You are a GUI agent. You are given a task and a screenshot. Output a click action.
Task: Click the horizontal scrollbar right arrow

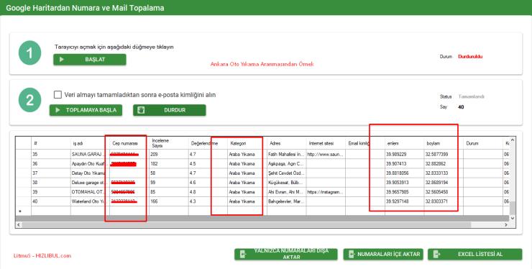click(x=507, y=225)
